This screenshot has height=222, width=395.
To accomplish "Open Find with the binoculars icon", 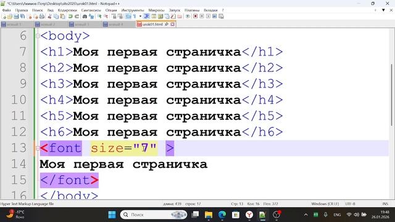I will point(85,17).
